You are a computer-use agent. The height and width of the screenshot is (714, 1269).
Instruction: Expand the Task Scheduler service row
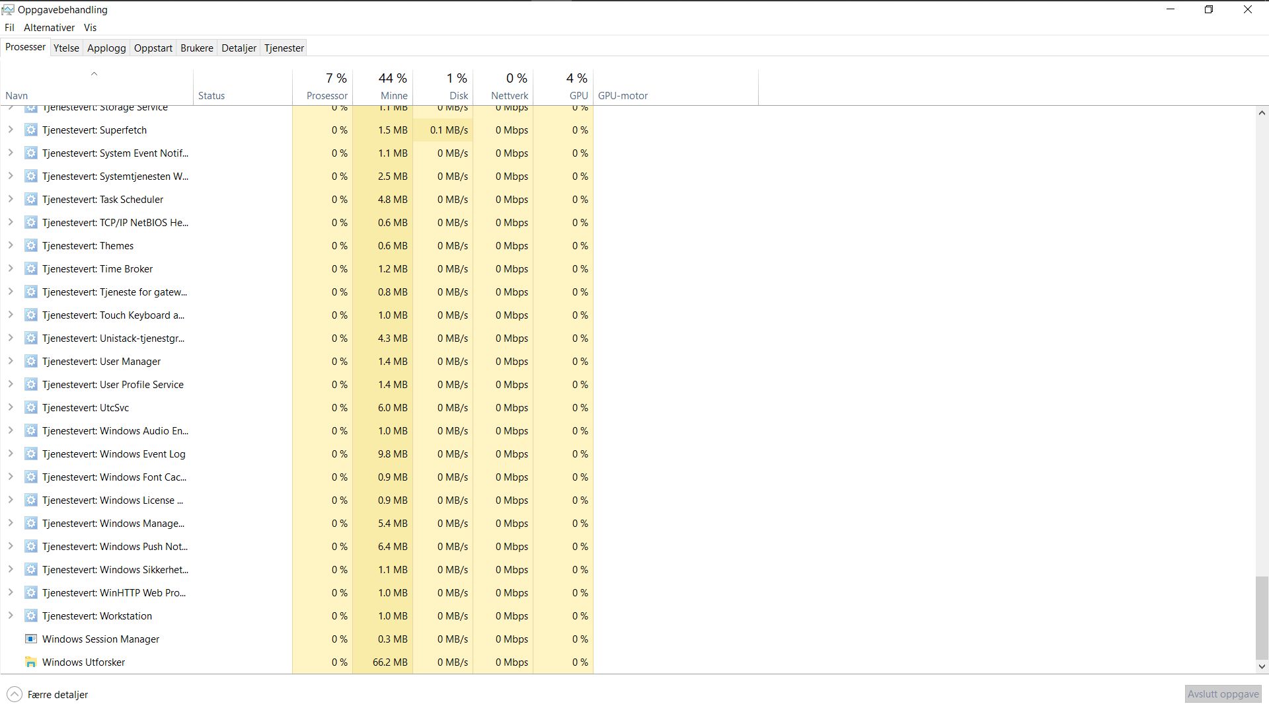pos(11,200)
